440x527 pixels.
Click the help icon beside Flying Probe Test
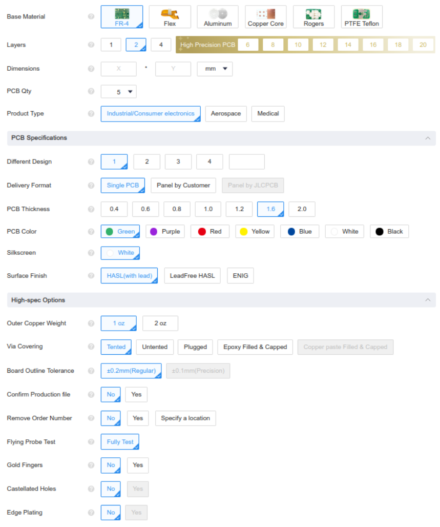(x=91, y=442)
